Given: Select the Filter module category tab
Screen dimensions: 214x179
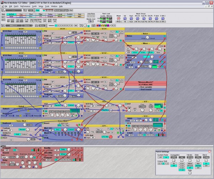Looking at the screenshot, I should pyautogui.click(x=41, y=14).
